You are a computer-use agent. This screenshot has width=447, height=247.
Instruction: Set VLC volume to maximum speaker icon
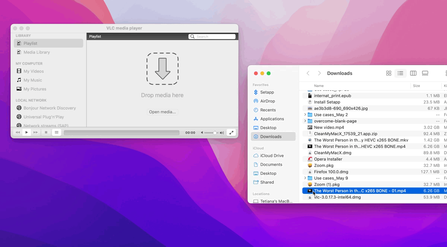click(222, 133)
